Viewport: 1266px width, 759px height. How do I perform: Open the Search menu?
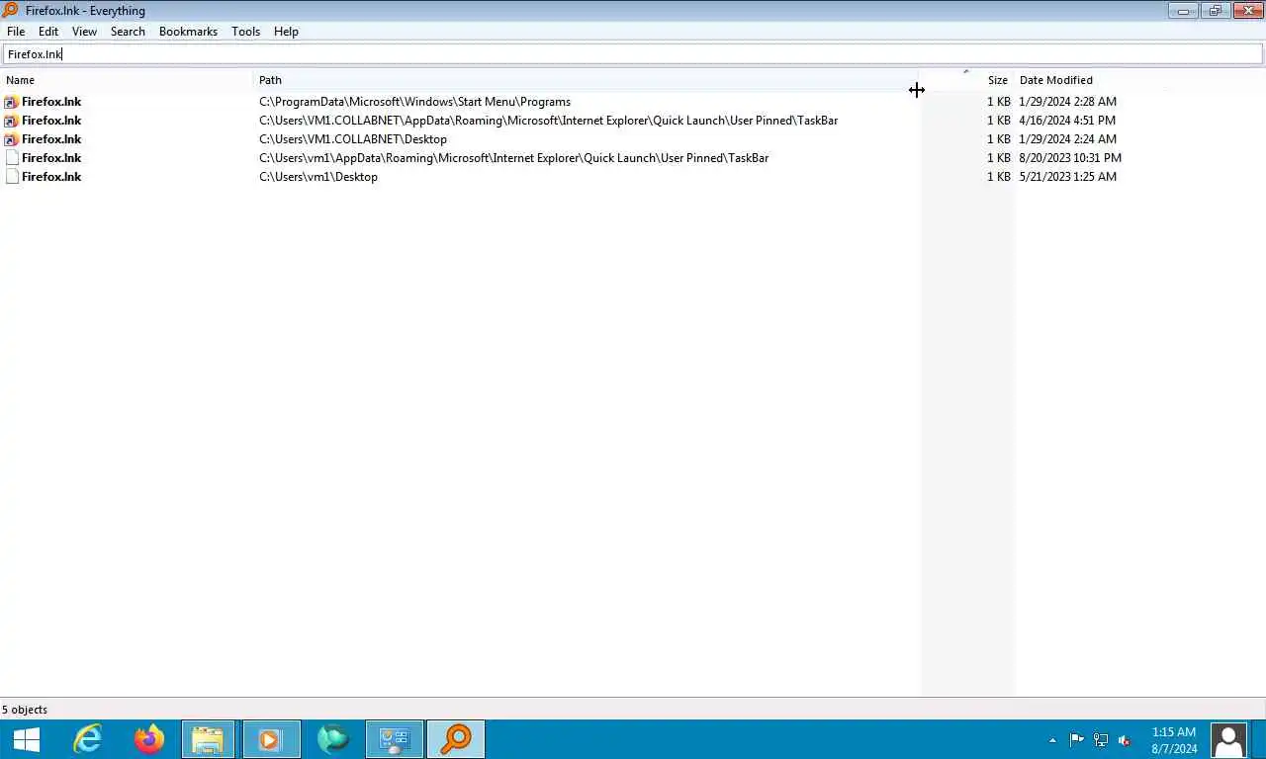pos(128,32)
